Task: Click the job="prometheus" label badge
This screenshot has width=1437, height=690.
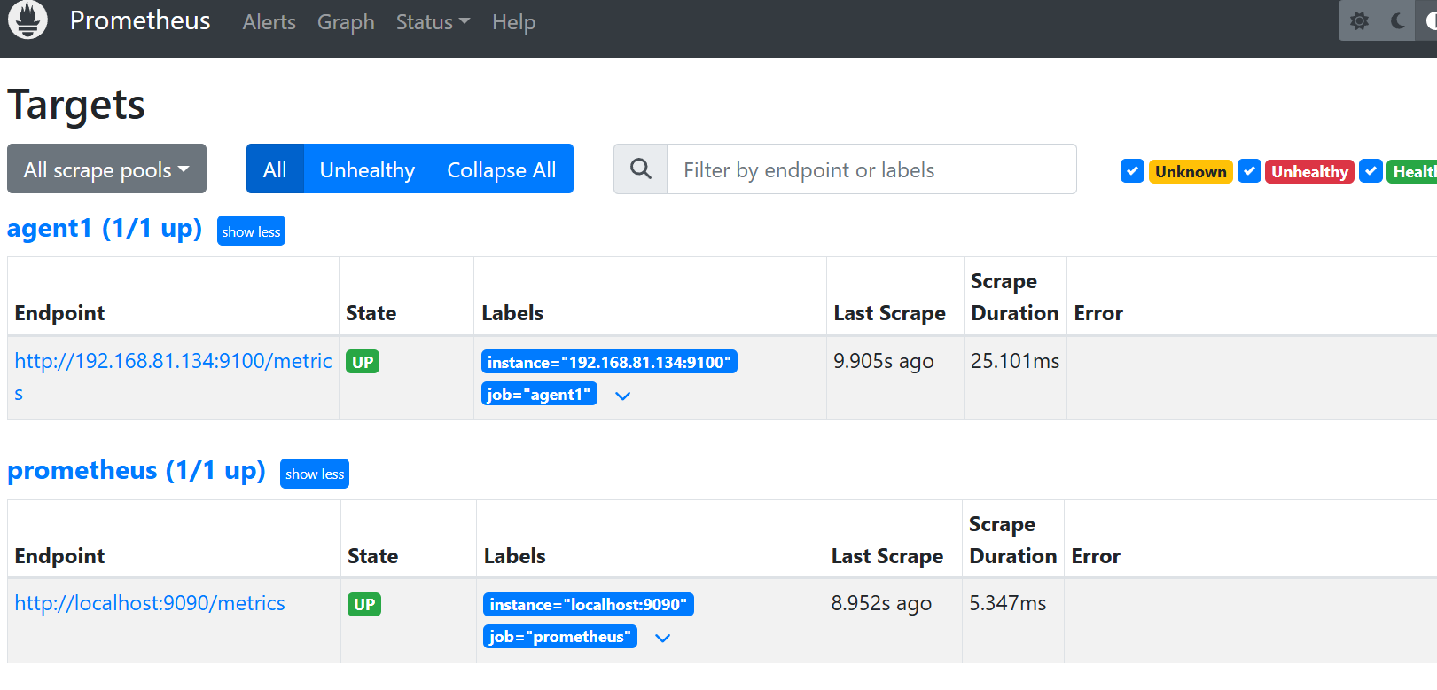Action: [x=560, y=637]
